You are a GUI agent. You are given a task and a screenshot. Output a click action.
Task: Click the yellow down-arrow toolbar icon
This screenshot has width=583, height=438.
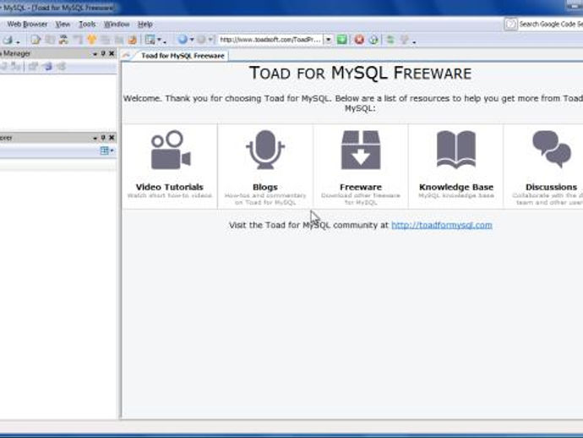pos(91,40)
